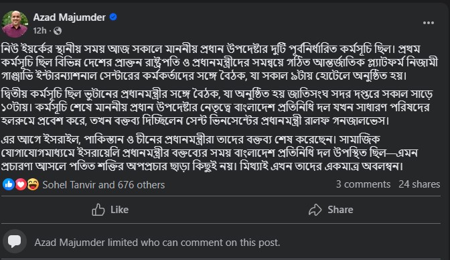This screenshot has height=260, width=450.
Task: Open Azad Majumder's profile picture
Action: [15, 24]
